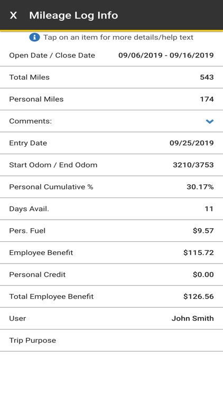The width and height of the screenshot is (223, 396).
Task: Show help for Personal Miles
Action: point(111,99)
